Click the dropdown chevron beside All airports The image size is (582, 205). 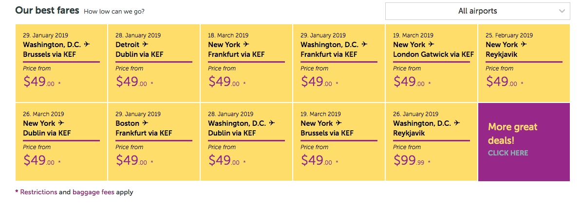(x=562, y=11)
